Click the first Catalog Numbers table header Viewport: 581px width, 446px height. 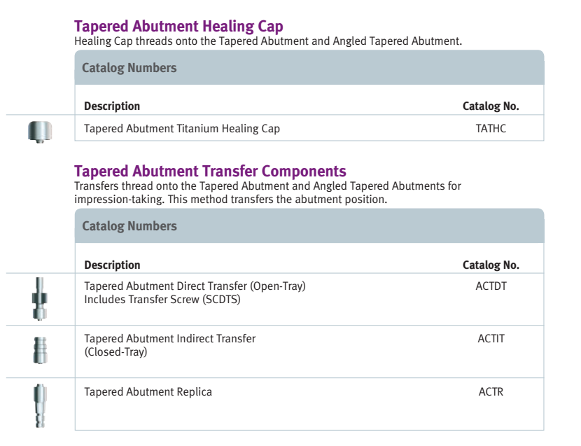[309, 67]
